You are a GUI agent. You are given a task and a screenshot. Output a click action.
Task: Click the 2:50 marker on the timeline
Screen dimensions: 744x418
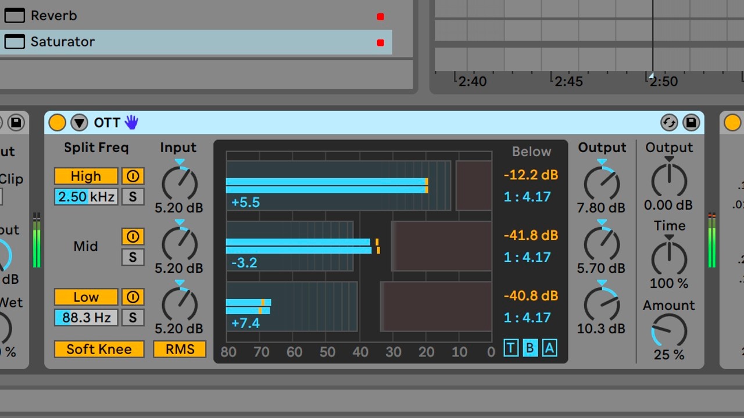(664, 81)
